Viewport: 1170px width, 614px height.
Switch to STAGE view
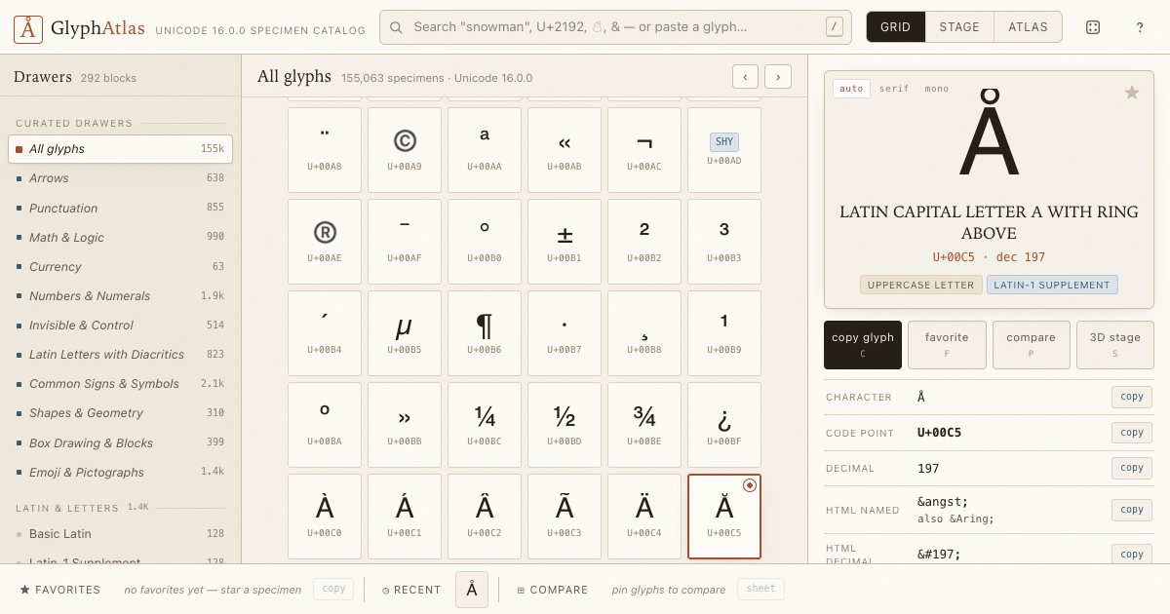pyautogui.click(x=959, y=27)
